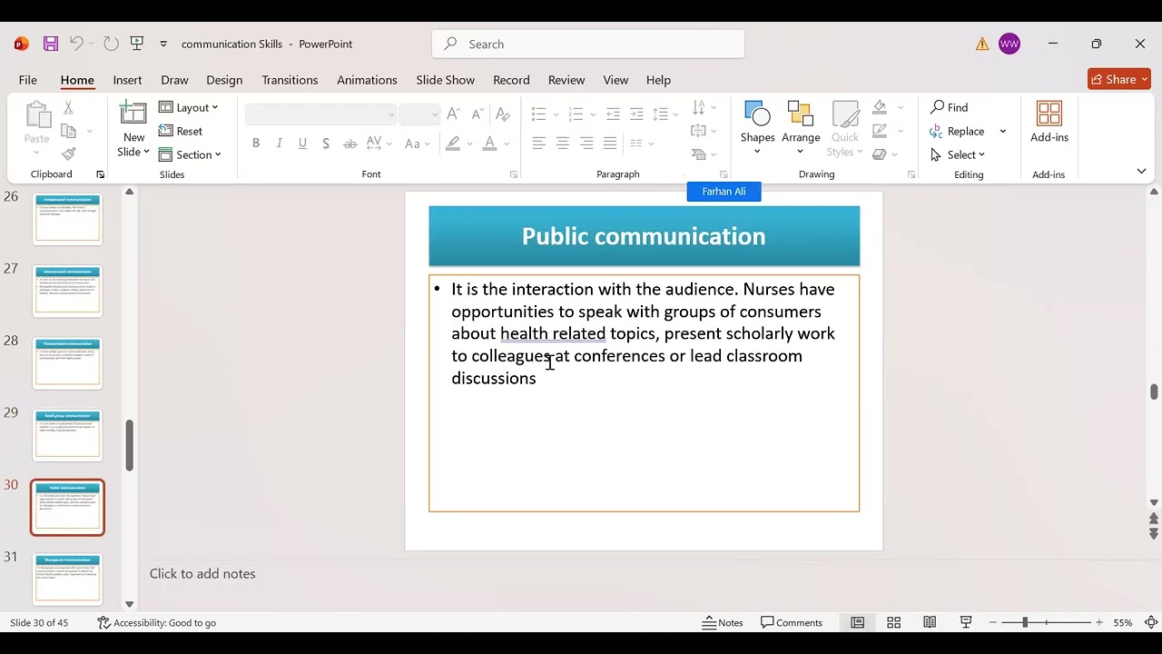Viewport: 1162px width, 654px height.
Task: Click the New Slide button
Action: 133,129
